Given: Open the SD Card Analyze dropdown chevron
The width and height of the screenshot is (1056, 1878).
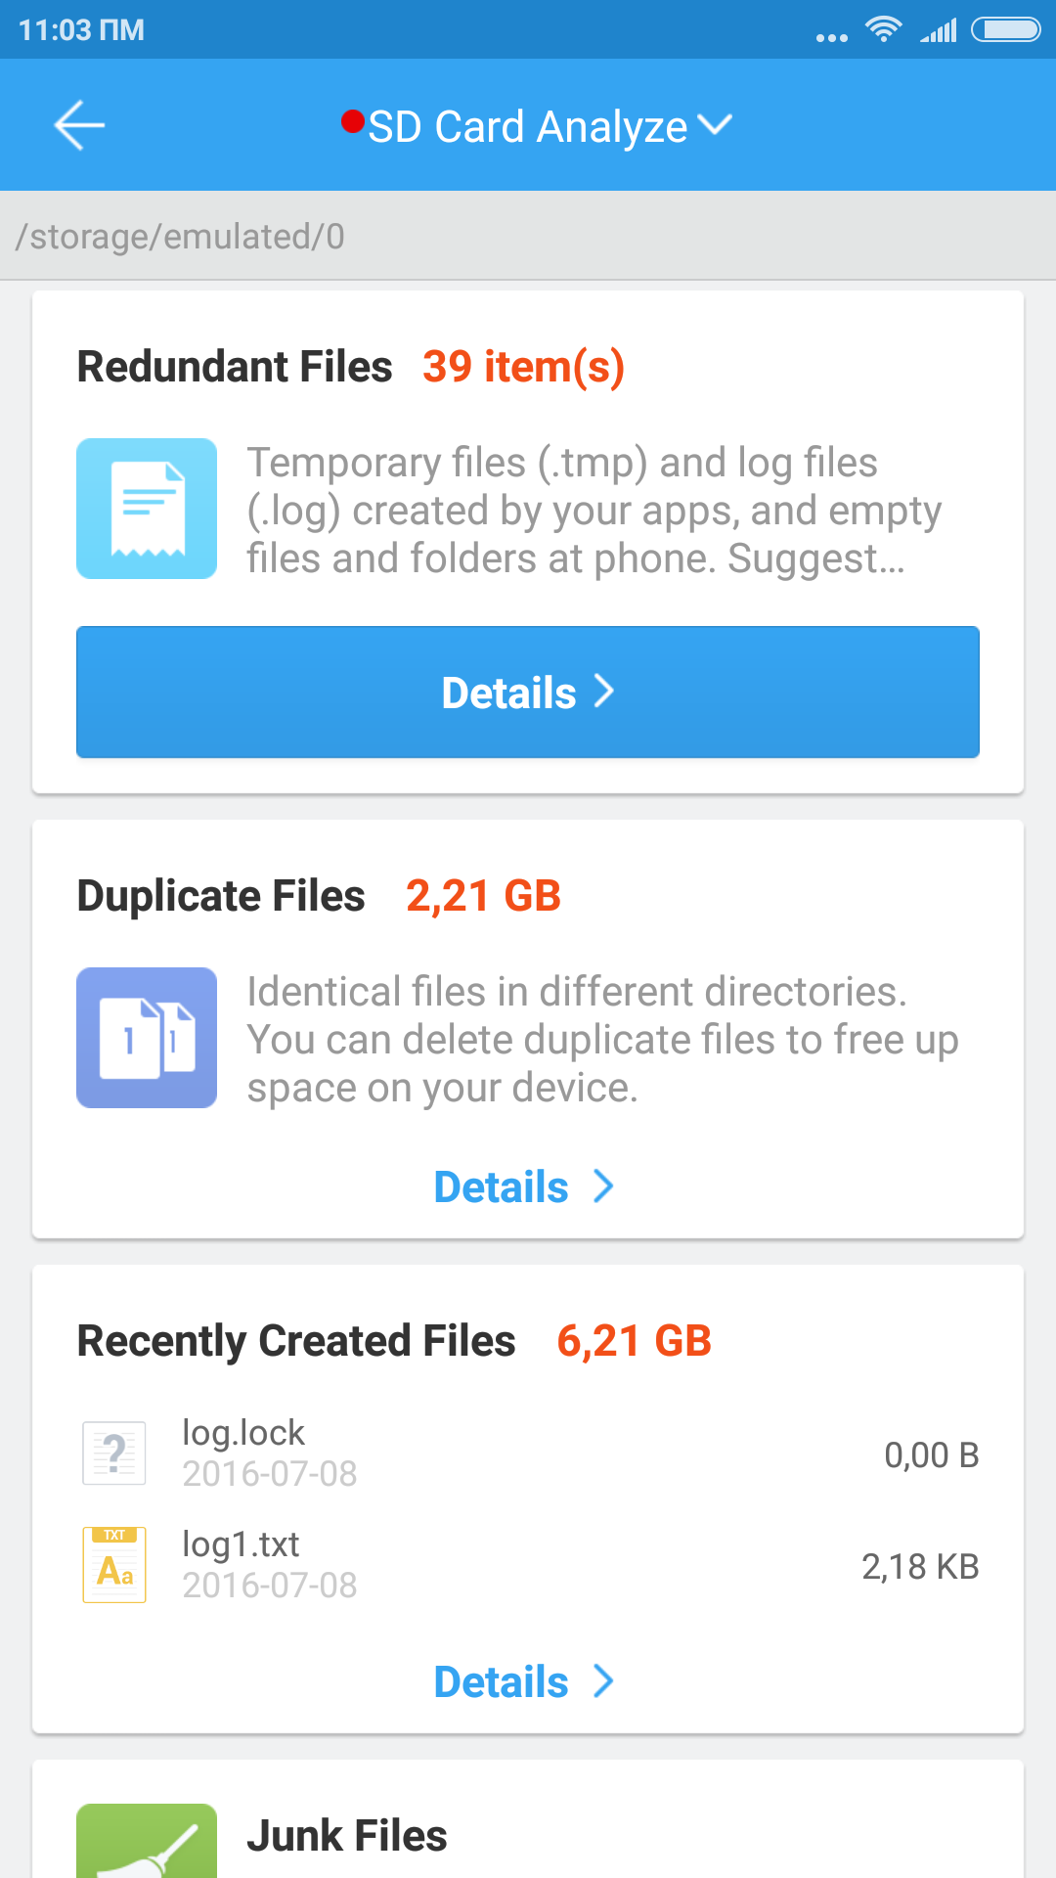Looking at the screenshot, I should click(x=715, y=125).
